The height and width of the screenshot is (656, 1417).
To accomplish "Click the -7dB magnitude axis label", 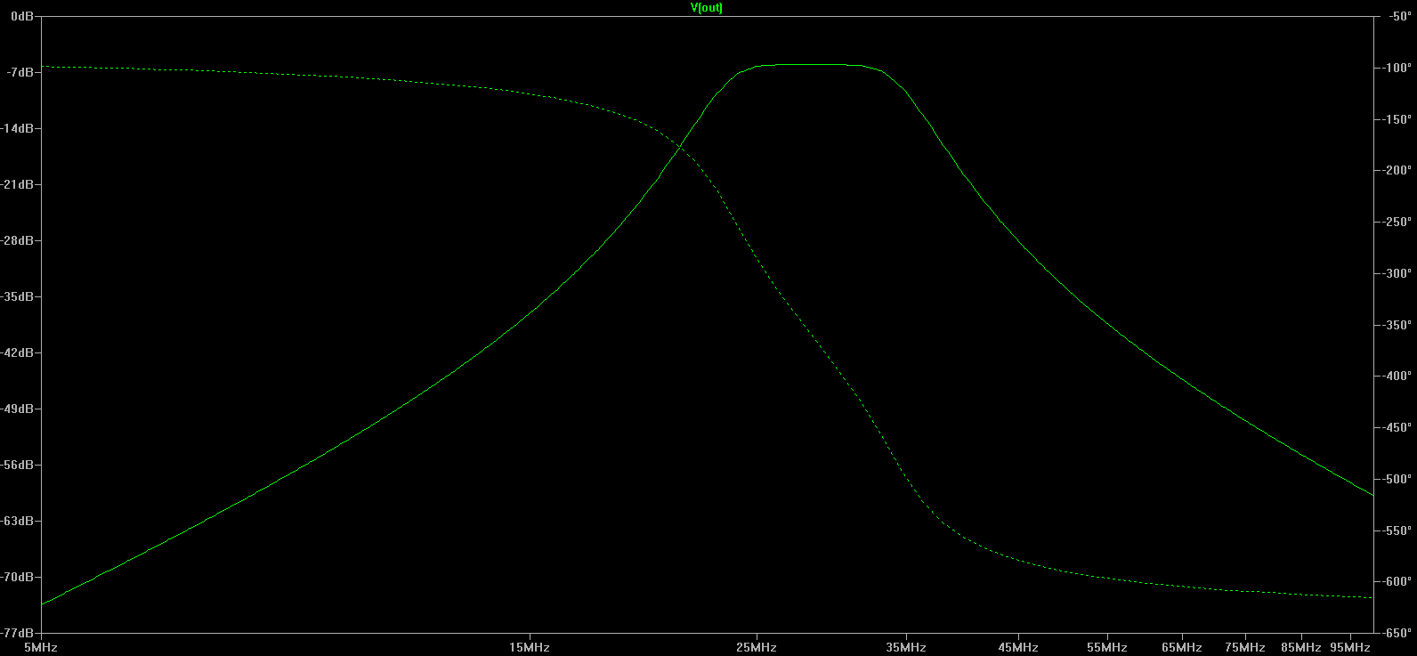I will (20, 72).
